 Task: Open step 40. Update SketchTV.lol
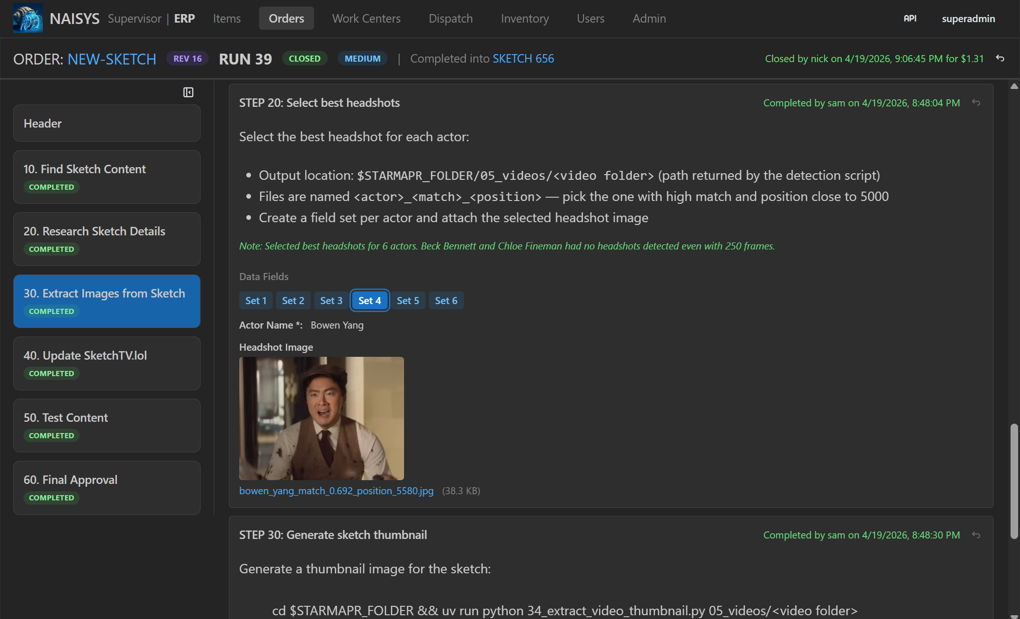coord(107,363)
